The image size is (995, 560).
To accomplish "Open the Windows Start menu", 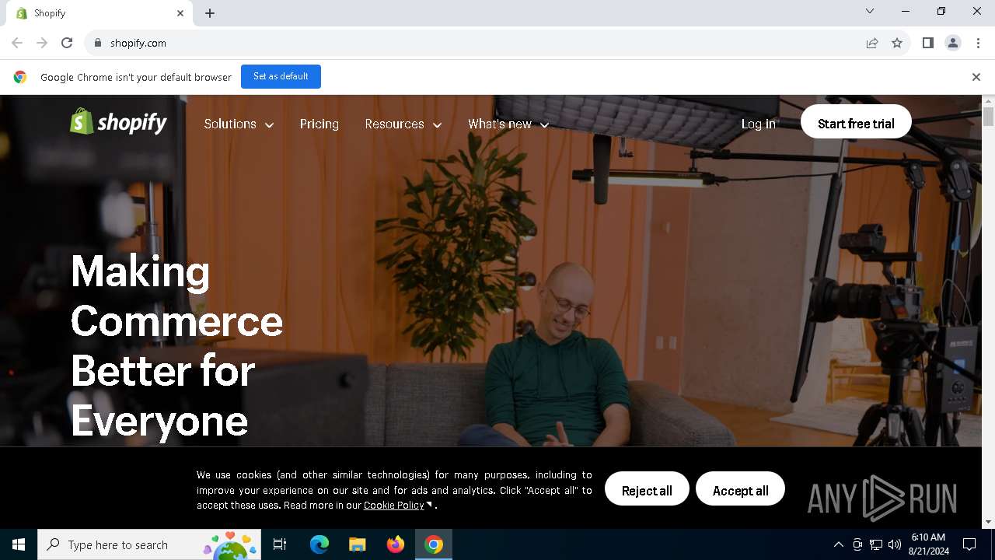I will tap(19, 544).
